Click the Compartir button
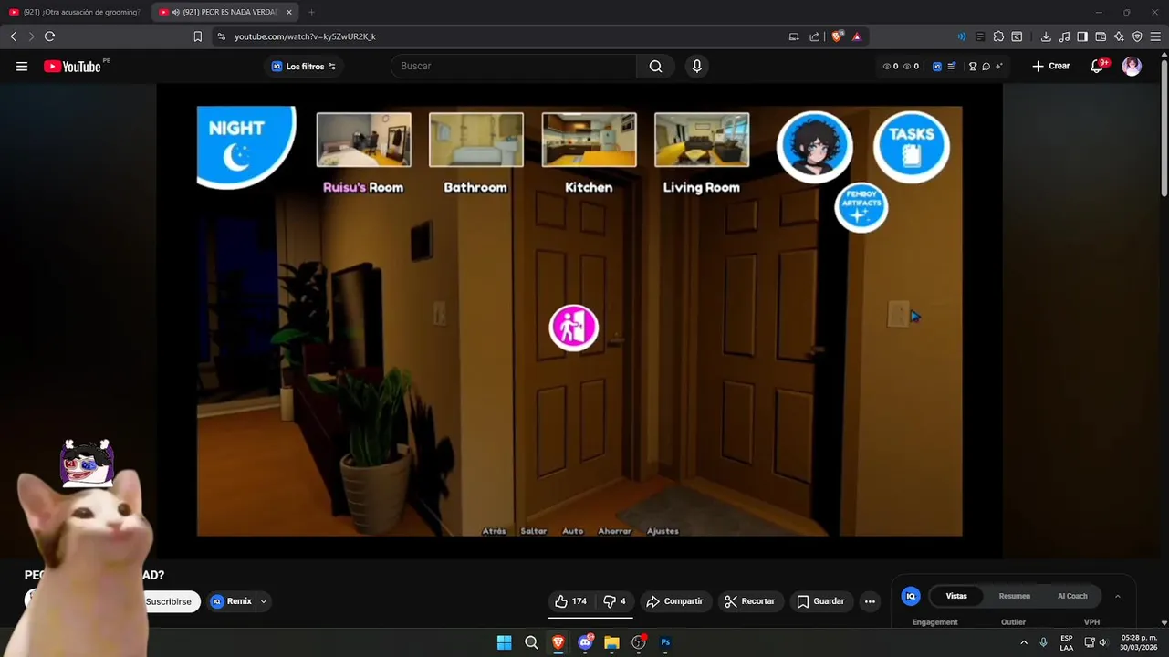1169x657 pixels. (x=674, y=601)
